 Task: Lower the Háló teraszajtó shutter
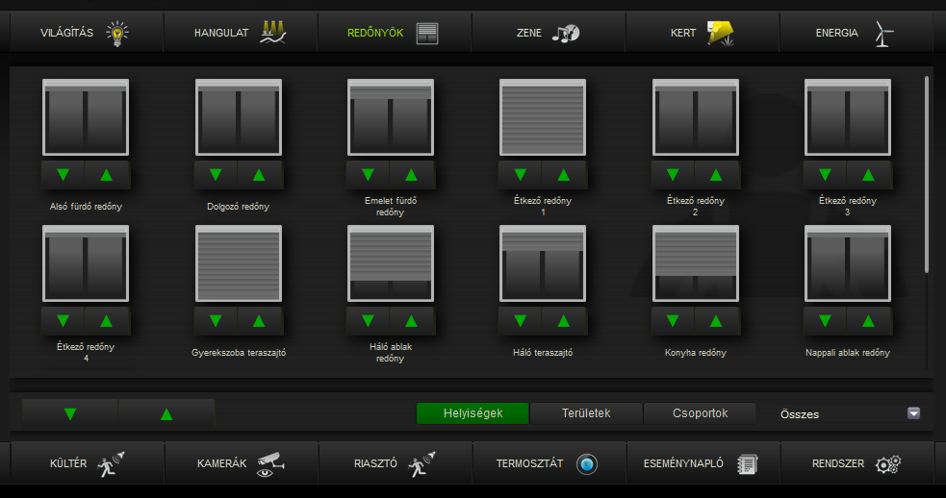[x=520, y=321]
